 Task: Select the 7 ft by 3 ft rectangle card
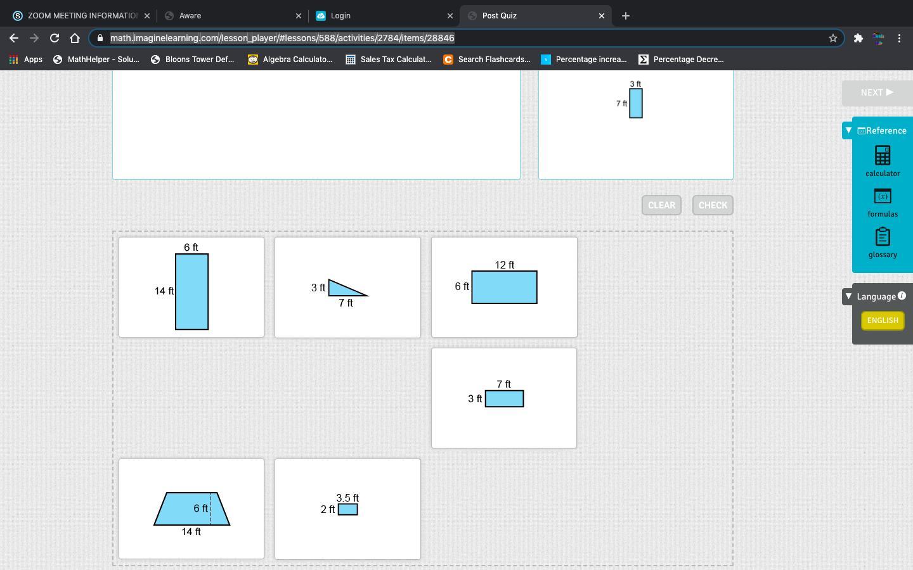(x=504, y=398)
